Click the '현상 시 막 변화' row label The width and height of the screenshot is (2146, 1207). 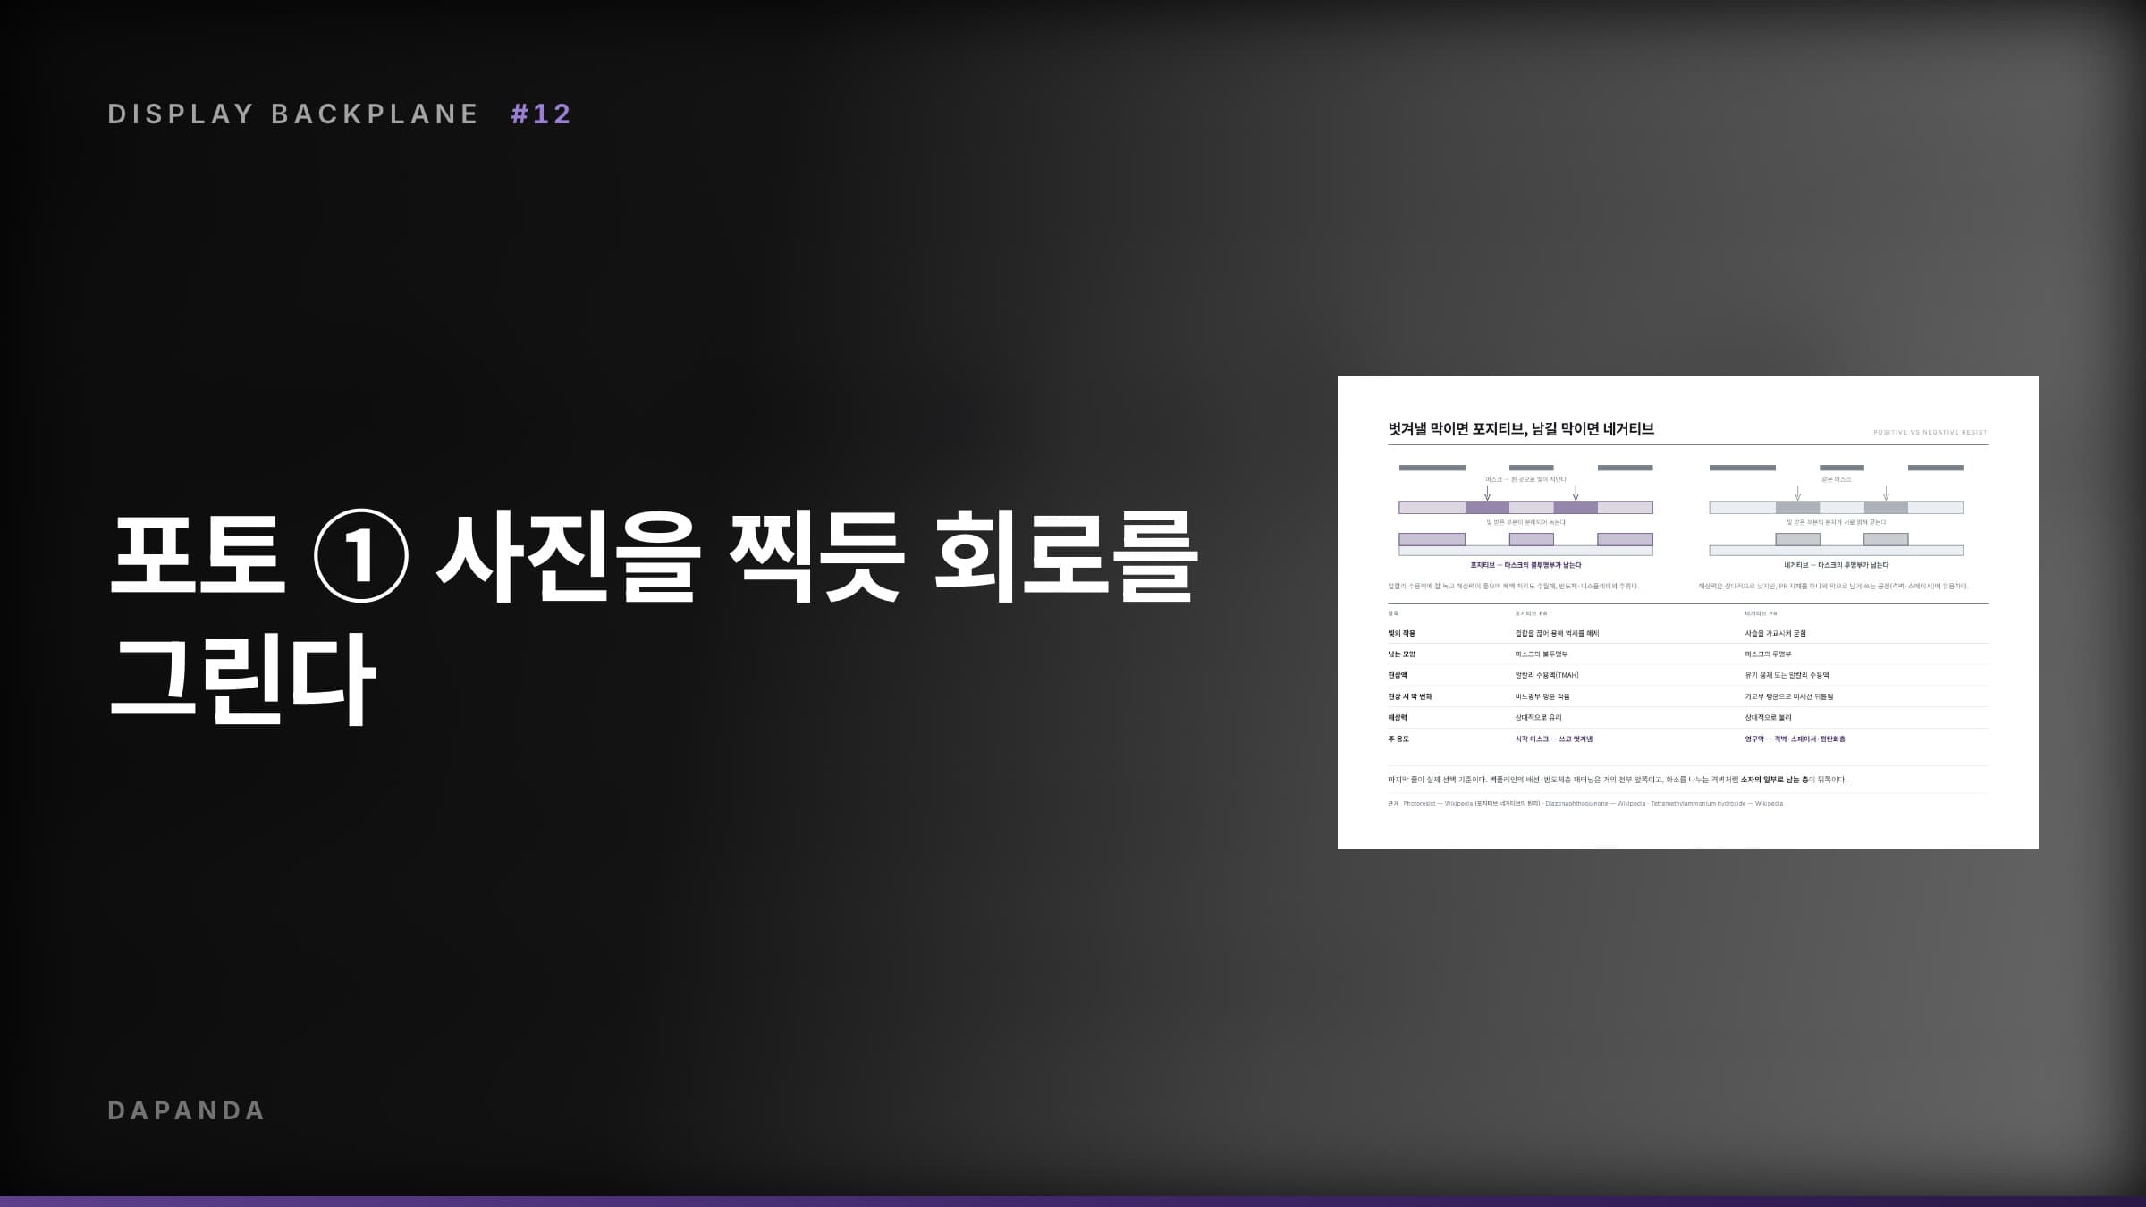(x=1409, y=696)
